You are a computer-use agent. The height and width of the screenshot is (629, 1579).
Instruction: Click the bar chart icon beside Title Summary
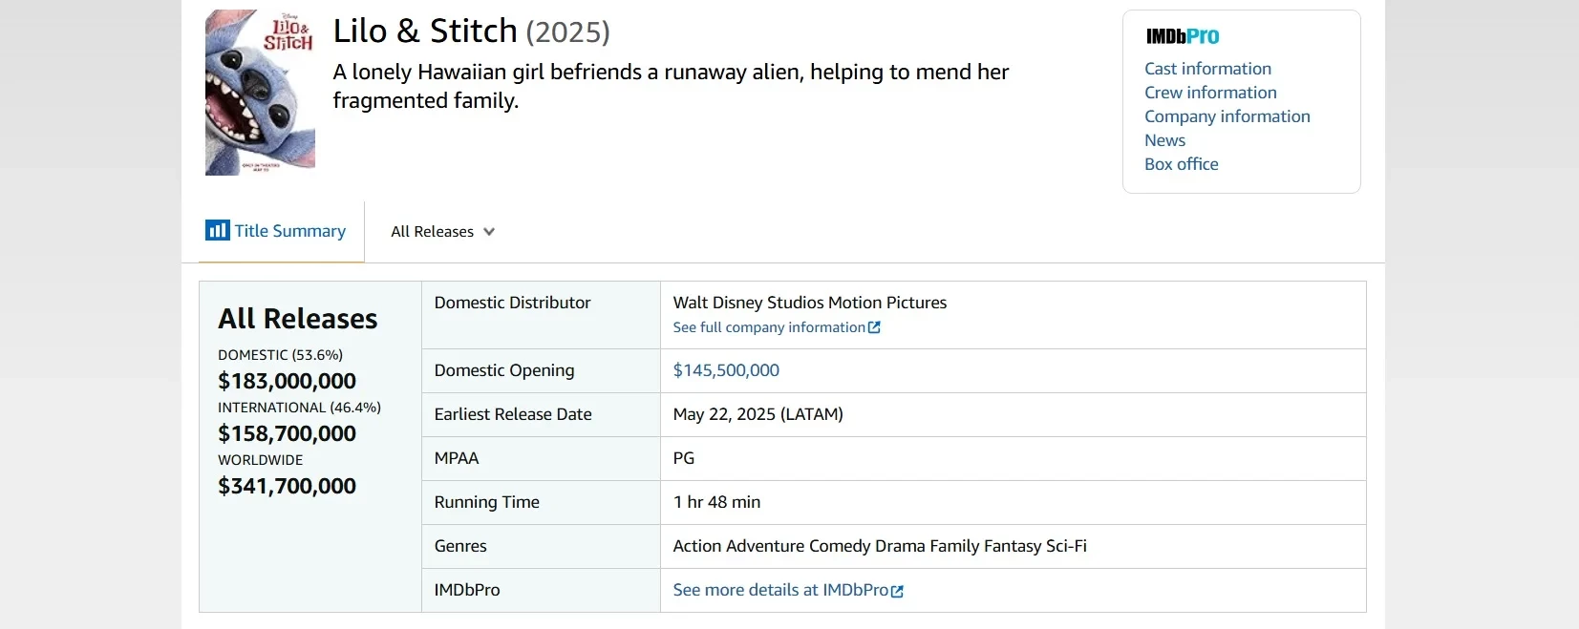217,230
